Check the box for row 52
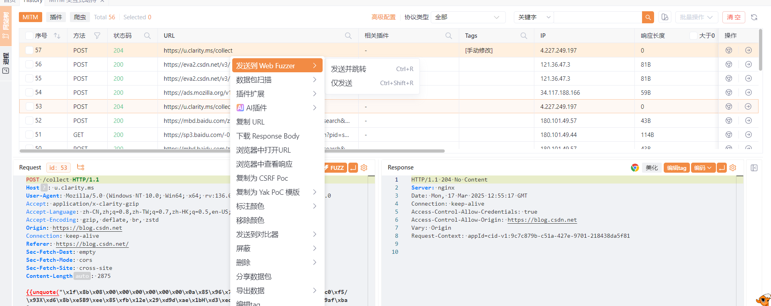Screen dimensions: 771x306 tap(29, 120)
